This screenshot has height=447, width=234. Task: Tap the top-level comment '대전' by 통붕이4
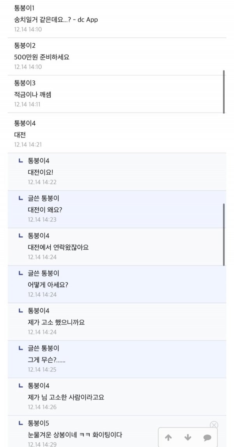point(20,135)
